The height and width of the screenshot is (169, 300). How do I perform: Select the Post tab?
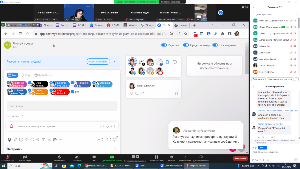point(12,75)
